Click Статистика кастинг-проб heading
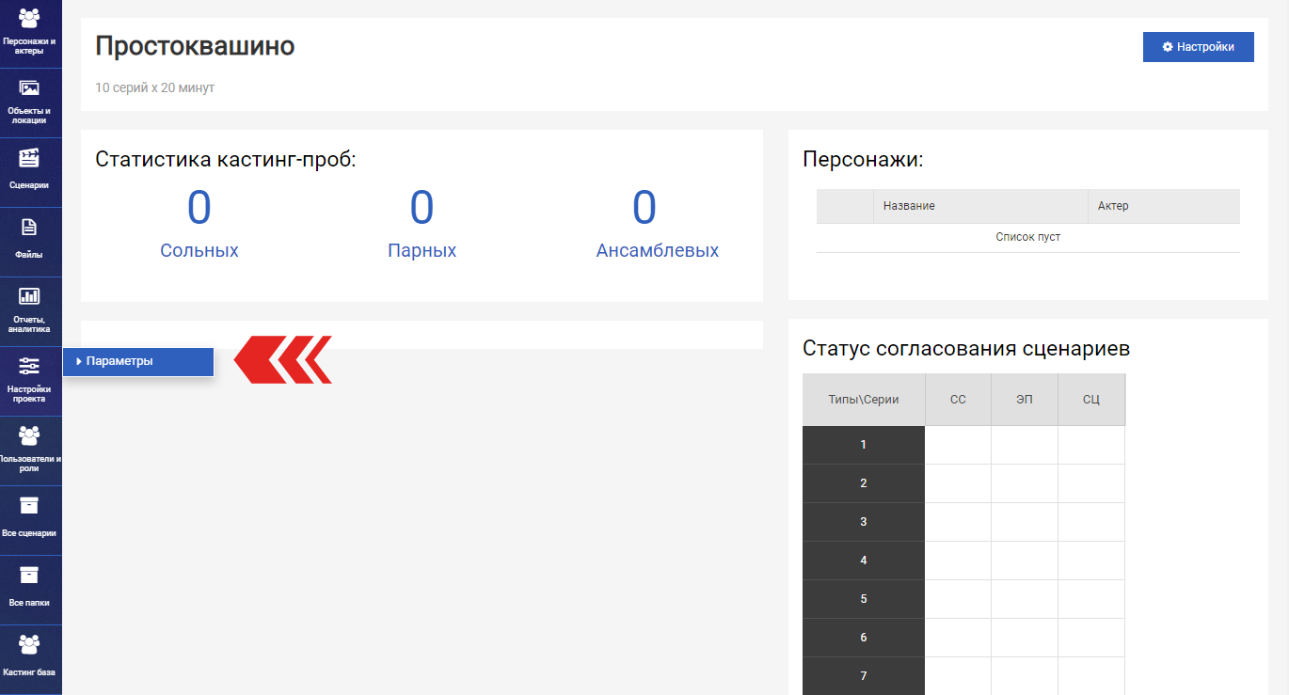The height and width of the screenshot is (695, 1289). pos(226,159)
